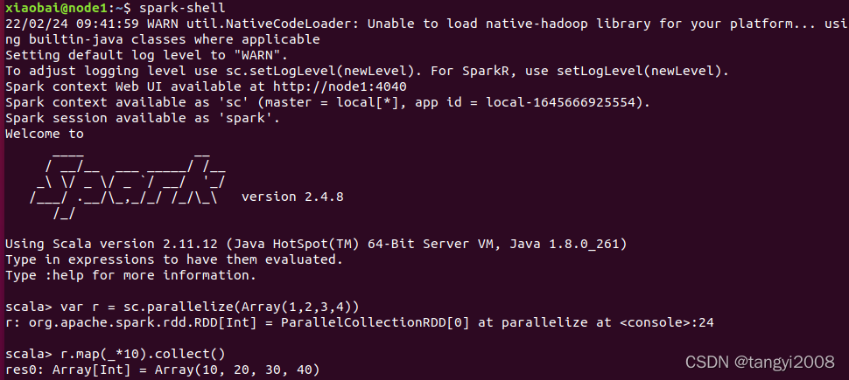Click the spark-shell command text

[182, 9]
